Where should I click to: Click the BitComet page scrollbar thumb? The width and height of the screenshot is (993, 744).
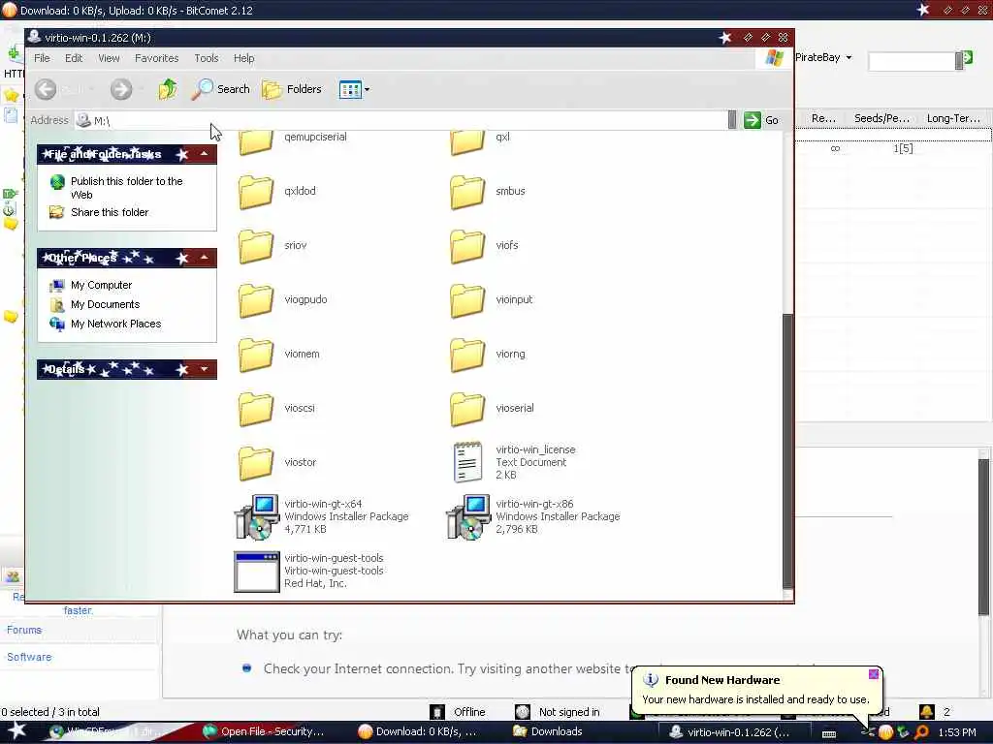pos(983,537)
